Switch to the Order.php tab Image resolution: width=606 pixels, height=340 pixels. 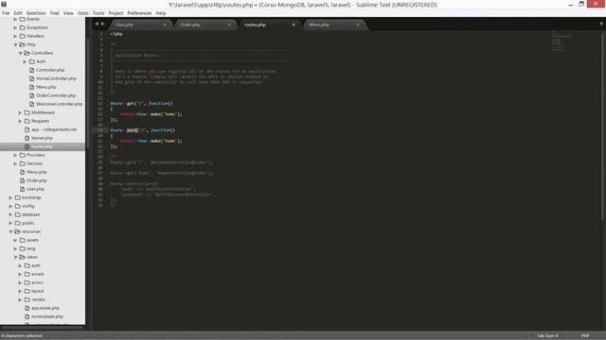205,25
